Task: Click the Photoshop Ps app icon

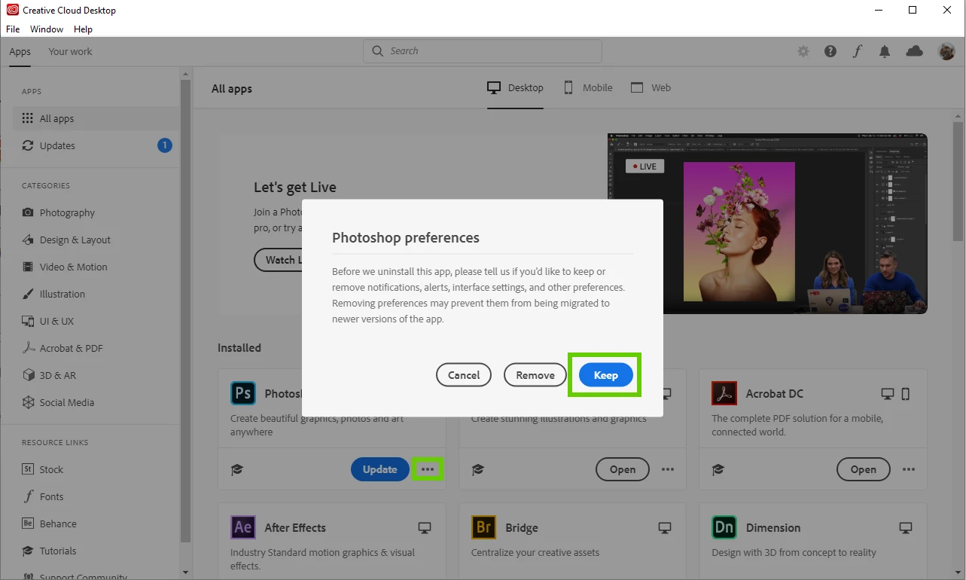Action: point(243,393)
